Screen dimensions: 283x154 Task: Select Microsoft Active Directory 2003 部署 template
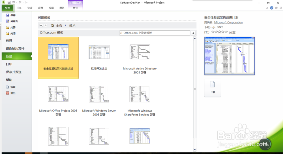pos(140,58)
